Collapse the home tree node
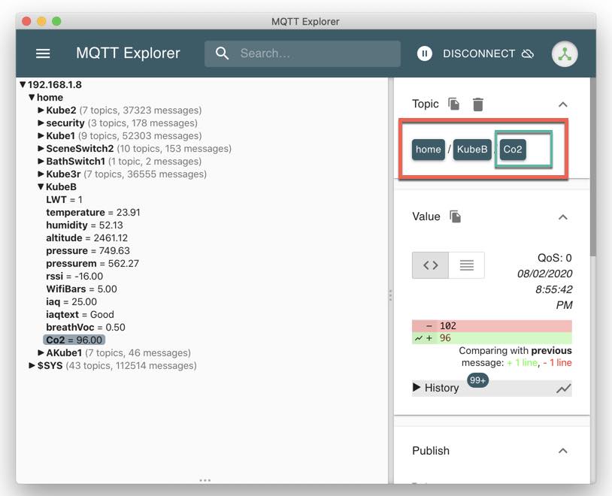The image size is (612, 496). point(32,98)
